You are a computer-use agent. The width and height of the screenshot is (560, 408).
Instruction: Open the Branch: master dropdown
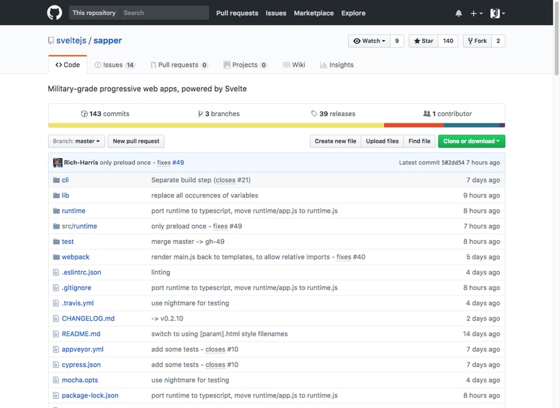coord(77,141)
